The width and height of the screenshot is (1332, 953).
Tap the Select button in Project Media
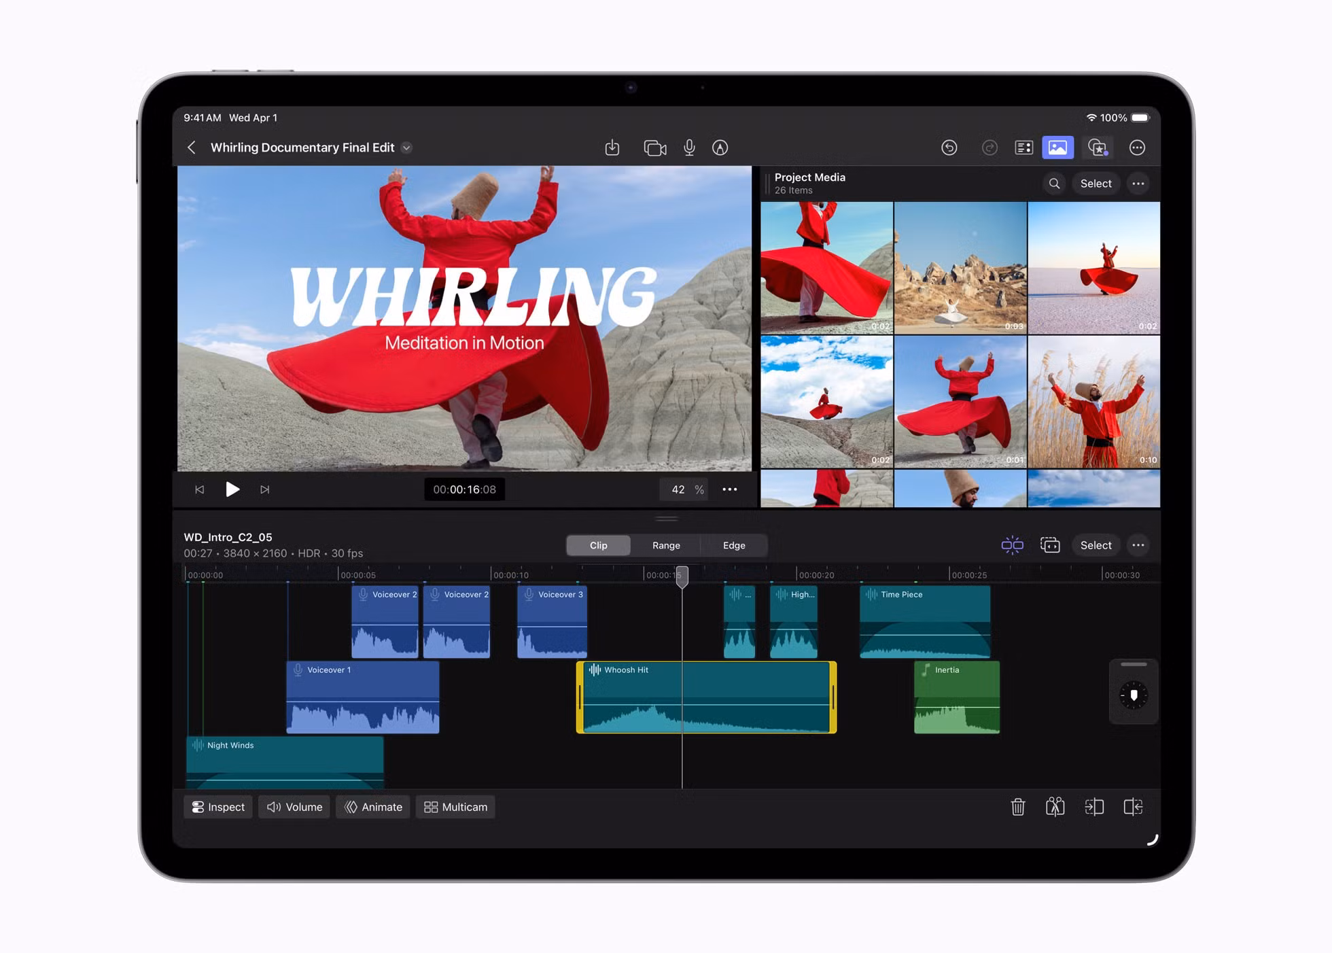coord(1096,184)
